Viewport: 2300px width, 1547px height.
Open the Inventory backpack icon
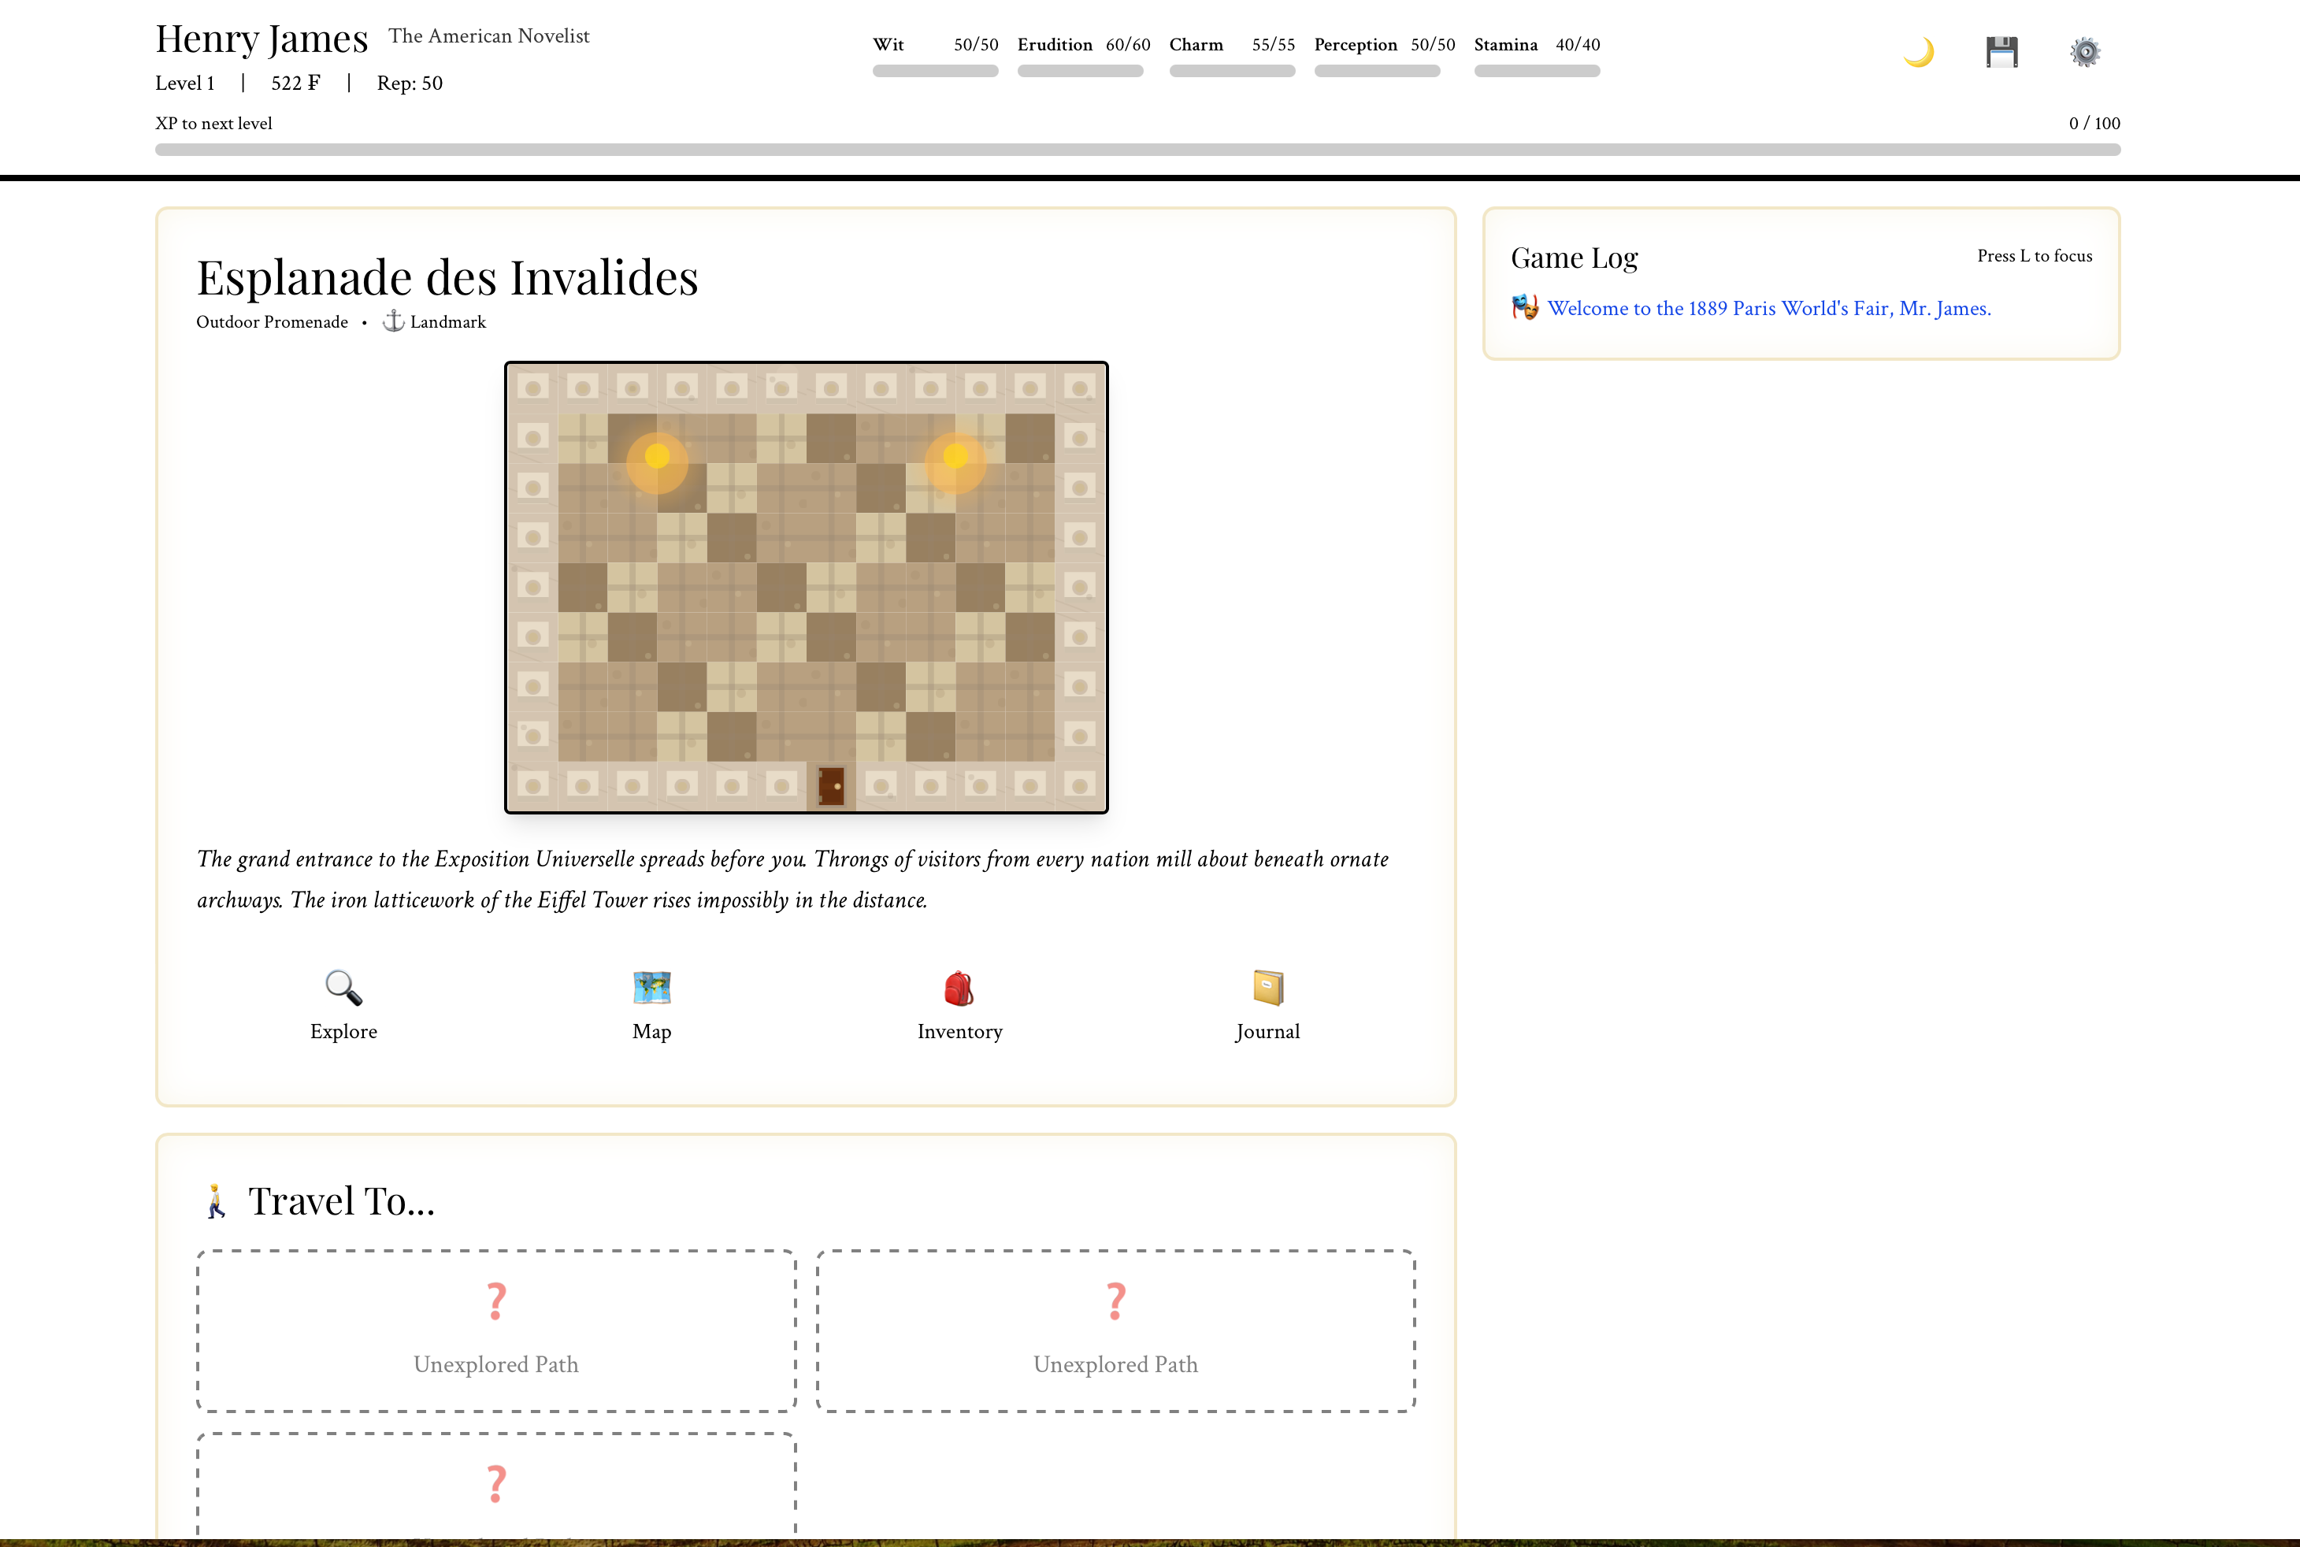point(959,988)
